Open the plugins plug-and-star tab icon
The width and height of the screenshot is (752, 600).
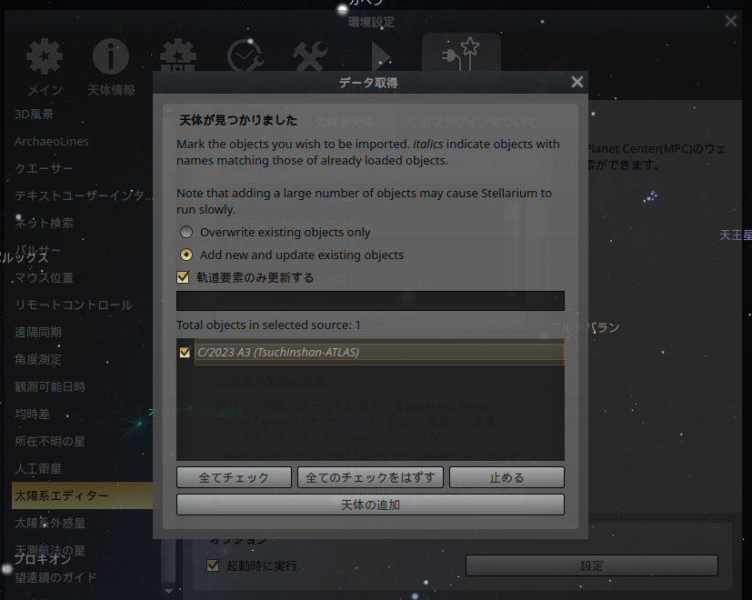(x=461, y=55)
